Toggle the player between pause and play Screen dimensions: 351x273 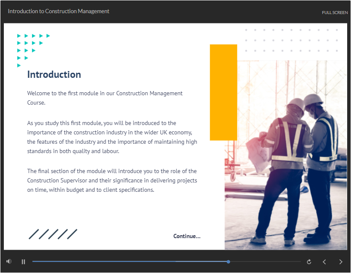click(x=23, y=262)
